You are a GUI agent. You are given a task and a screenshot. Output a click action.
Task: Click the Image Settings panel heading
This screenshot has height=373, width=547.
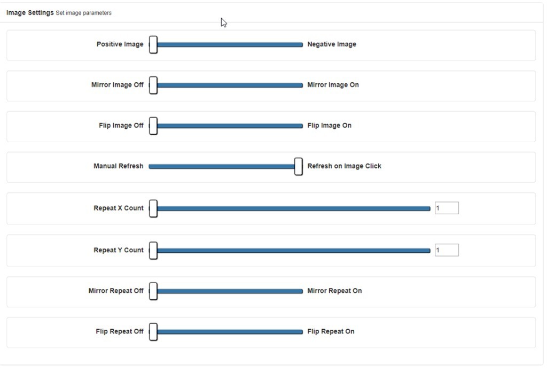[x=30, y=13]
